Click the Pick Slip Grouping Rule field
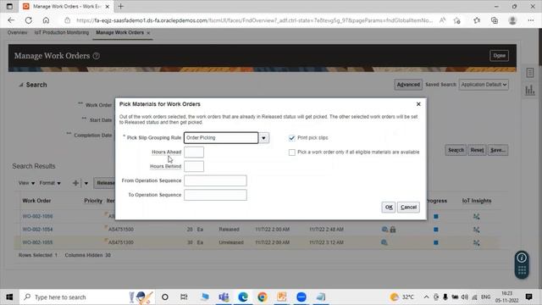542x305 pixels. 221,137
